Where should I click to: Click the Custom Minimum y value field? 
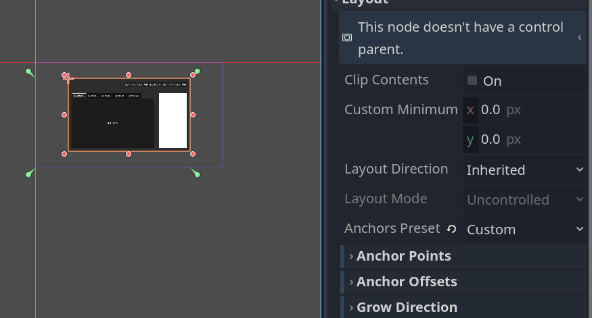(x=501, y=139)
